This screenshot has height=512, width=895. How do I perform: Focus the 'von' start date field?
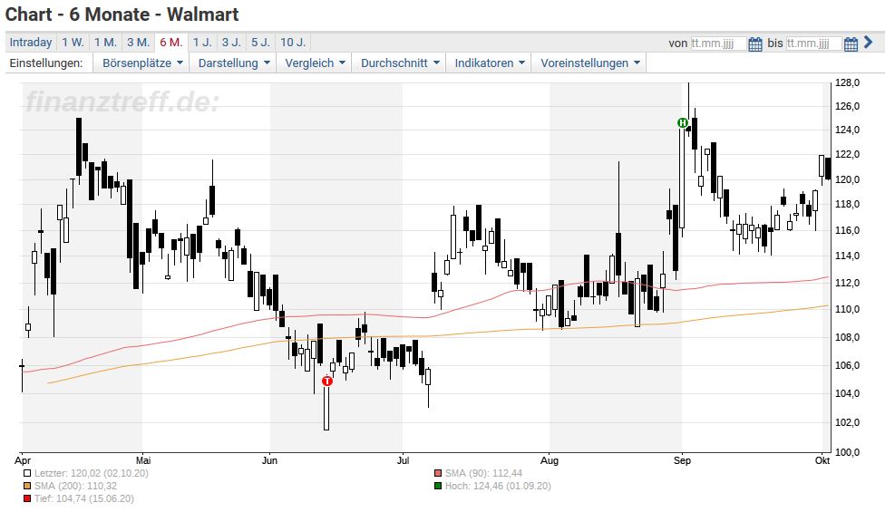[x=718, y=43]
